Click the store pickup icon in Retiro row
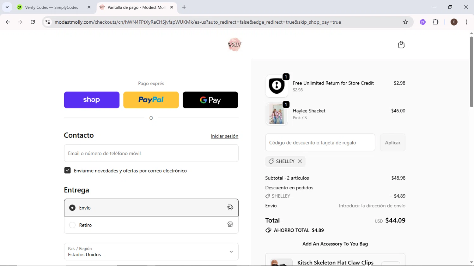This screenshot has width=474, height=266. pyautogui.click(x=230, y=225)
